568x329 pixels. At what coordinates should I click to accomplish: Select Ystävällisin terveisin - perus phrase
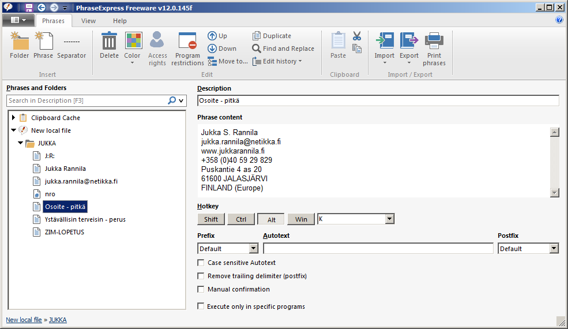[85, 219]
